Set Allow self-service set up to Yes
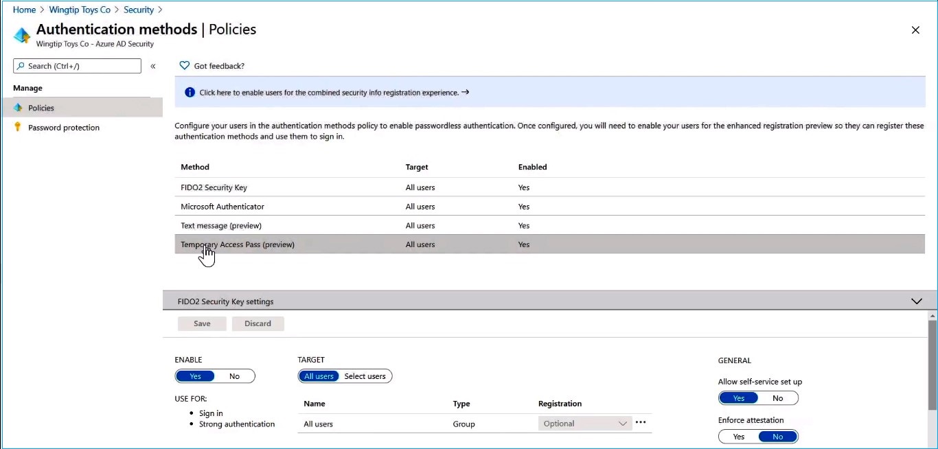The image size is (938, 449). click(x=738, y=398)
